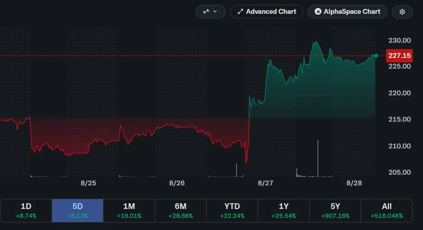
Task: Click the 215.00 price axis label
Action: pyautogui.click(x=399, y=119)
